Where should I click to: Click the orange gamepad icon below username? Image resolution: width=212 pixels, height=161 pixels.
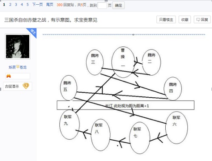tap(8, 76)
